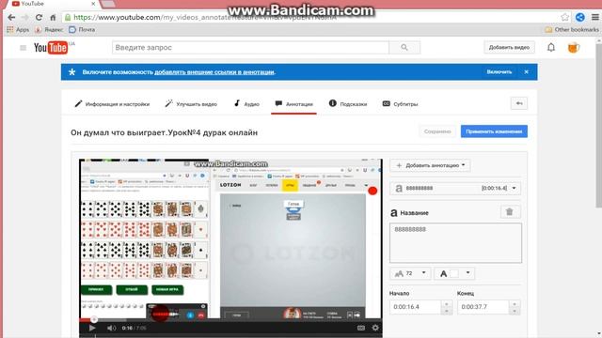602x338 pixels.
Task: Click the Конец time stepper arrows
Action: click(515, 307)
